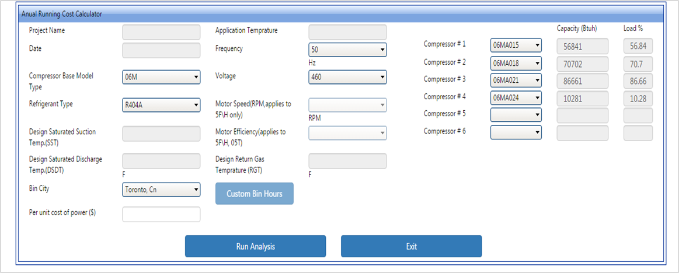Image resolution: width=679 pixels, height=273 pixels.
Task: Click the Application Temprature input field
Action: (347, 32)
